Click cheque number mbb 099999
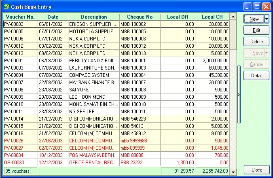Viewport: 273px width, 178px height. pos(140,148)
